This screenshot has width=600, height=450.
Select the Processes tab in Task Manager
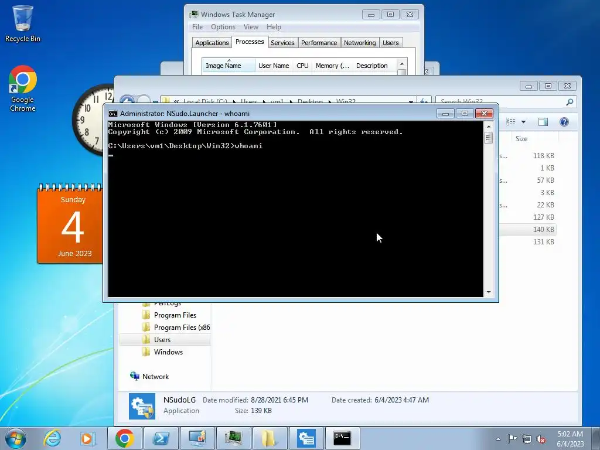(x=250, y=42)
